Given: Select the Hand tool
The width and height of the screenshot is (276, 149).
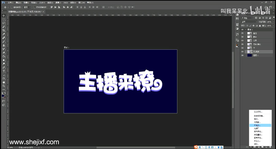Looking at the screenshot, I should click(x=4, y=82).
